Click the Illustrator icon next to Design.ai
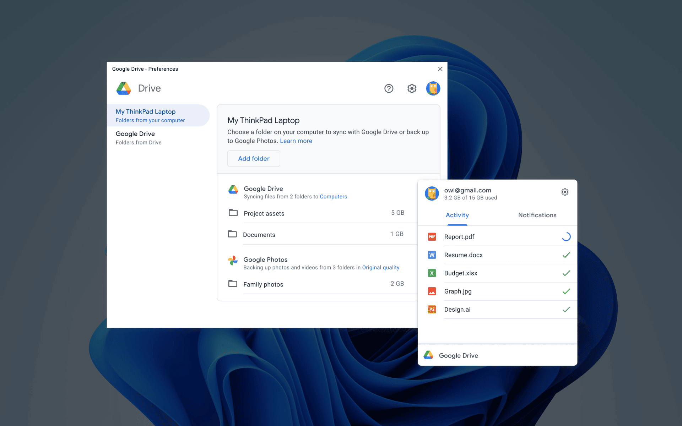 point(432,310)
